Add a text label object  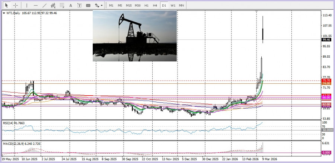[80, 6]
